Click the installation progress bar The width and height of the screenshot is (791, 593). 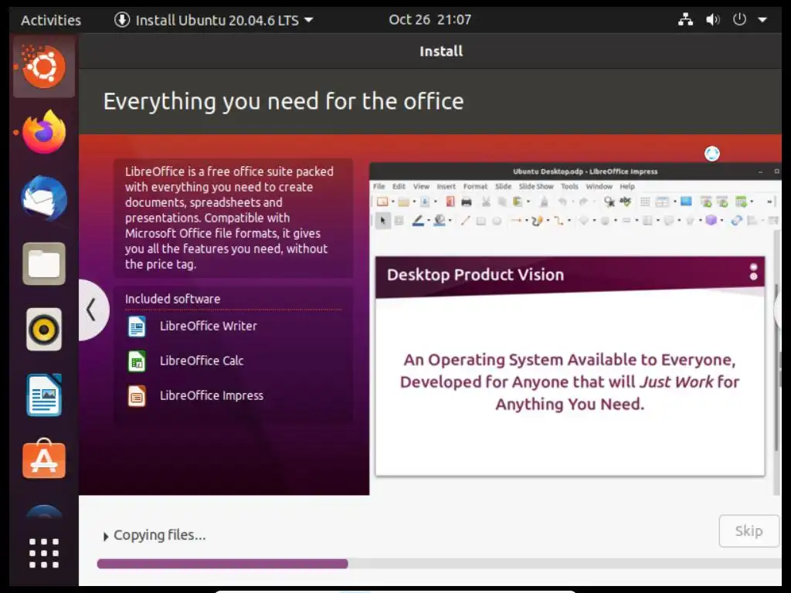(439, 563)
